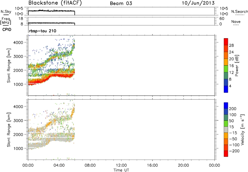248x172 pixels.
Task: Click the 18 tick on the frequency axis
Action: [x=21, y=19]
